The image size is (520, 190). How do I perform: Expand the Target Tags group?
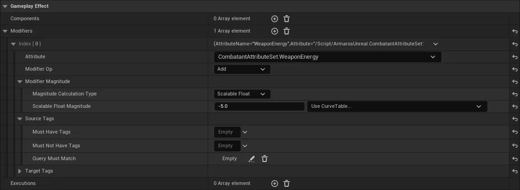tap(20, 171)
